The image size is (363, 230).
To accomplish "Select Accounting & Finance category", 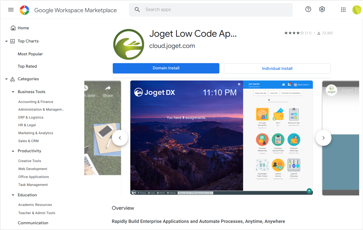I will 36,102.
